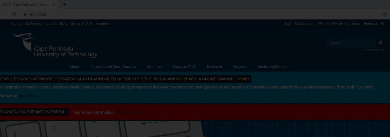Open the OPA link
The height and width of the screenshot is (137, 390).
(320, 24)
